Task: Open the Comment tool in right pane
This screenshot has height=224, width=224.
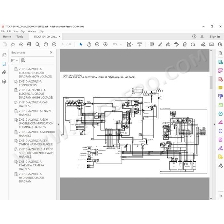Action: coord(220,88)
